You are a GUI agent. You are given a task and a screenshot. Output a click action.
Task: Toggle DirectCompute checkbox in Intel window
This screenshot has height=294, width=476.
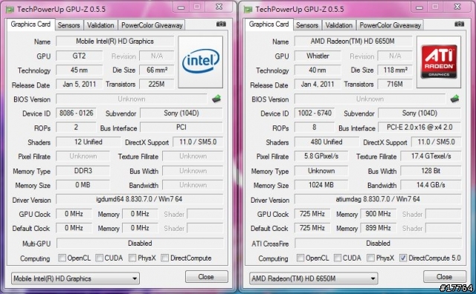(164, 258)
